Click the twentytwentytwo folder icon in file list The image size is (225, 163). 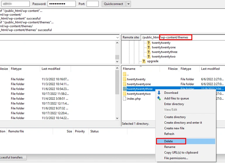tap(124, 94)
